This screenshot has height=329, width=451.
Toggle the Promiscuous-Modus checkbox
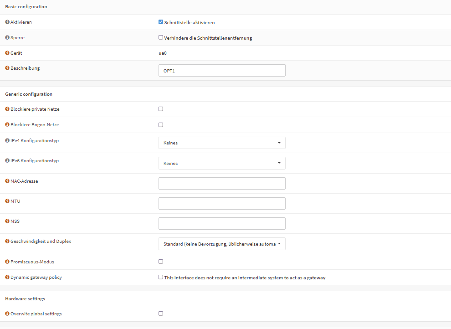161,262
